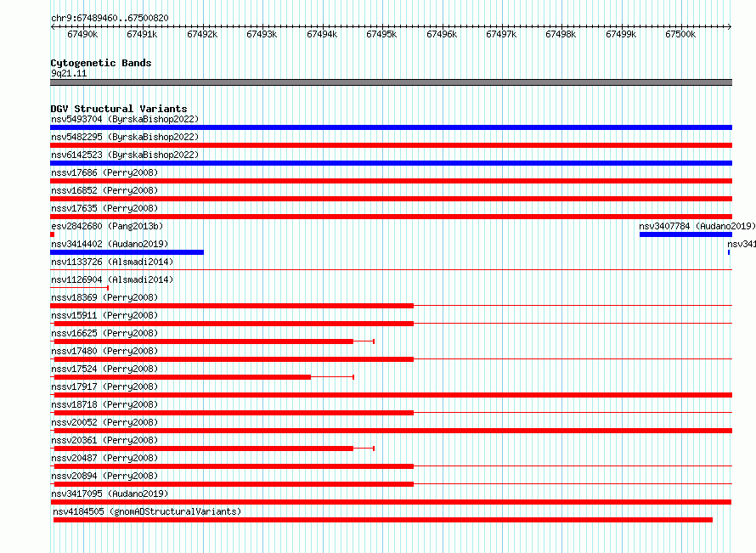The image size is (756, 553).
Task: Select the 9q21.11 band label
Action: click(x=69, y=73)
